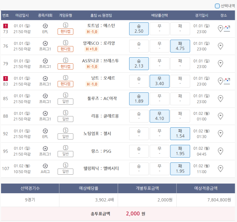Tick the 선택내역 checkbox
This screenshot has width=237, height=222.
(217, 6)
